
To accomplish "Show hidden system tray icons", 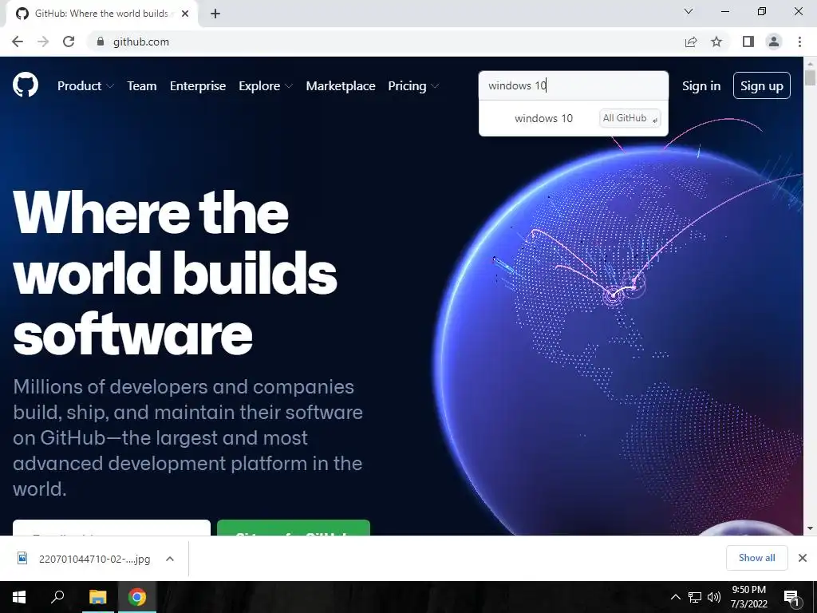I will pyautogui.click(x=675, y=597).
